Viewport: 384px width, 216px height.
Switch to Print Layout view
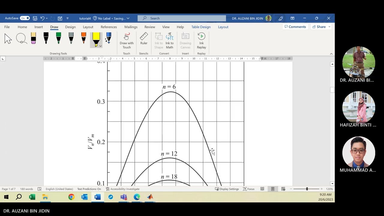pos(273,189)
